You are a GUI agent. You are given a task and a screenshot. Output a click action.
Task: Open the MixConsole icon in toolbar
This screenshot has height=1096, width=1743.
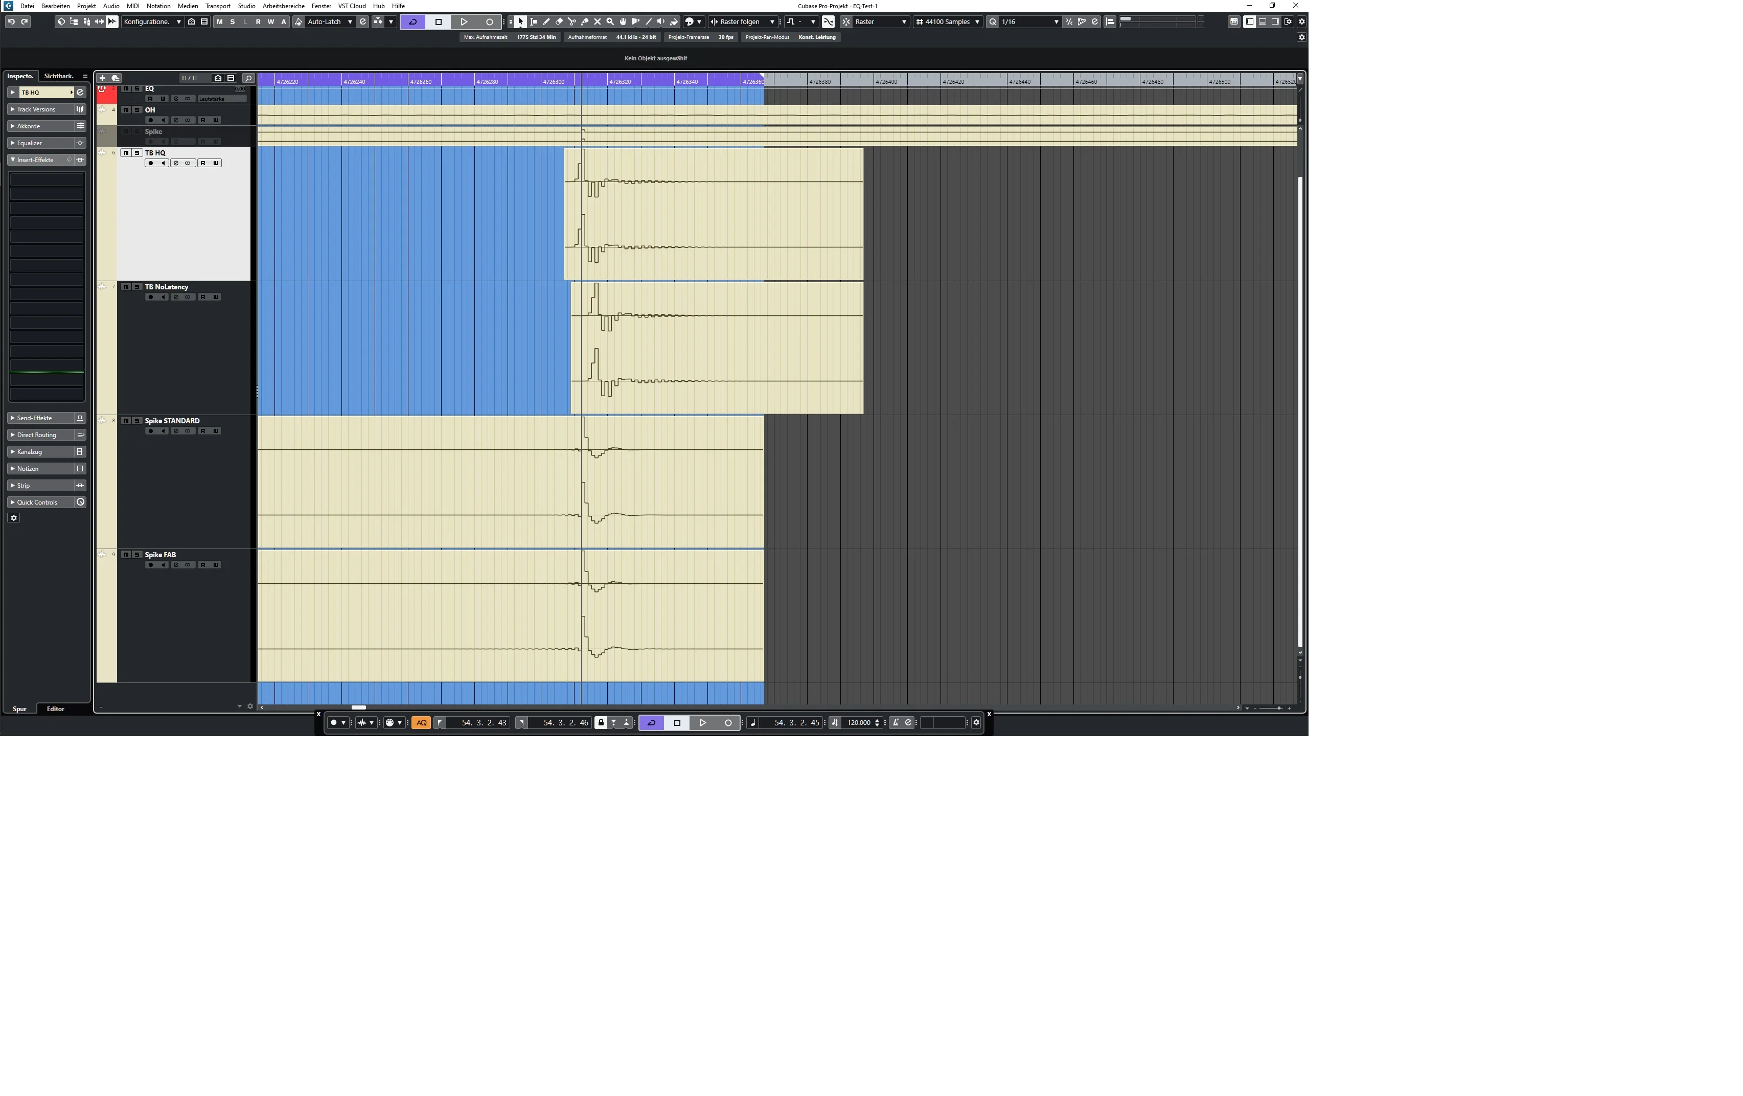(x=87, y=21)
